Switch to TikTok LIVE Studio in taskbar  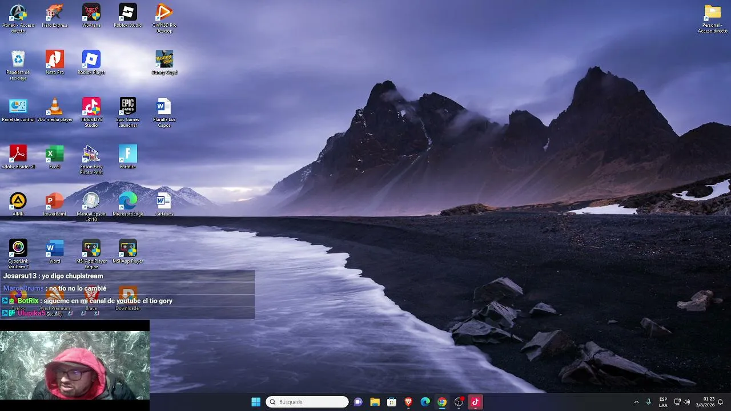[x=475, y=402]
